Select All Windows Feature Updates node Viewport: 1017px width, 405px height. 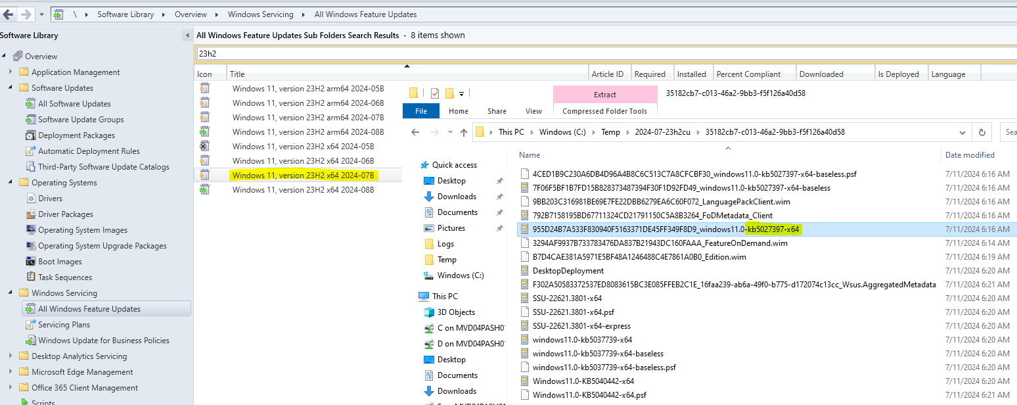(x=89, y=309)
